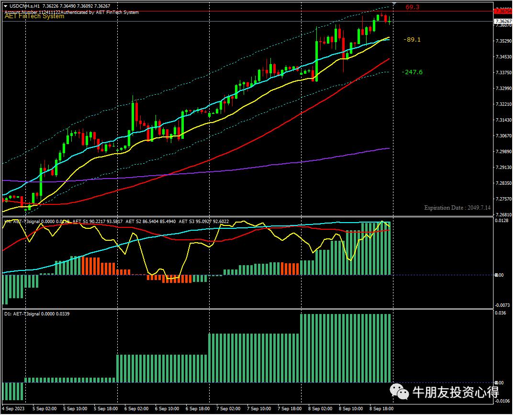Click the dropdown triangle beside USDCNH.s,H1 title

[x=5, y=6]
